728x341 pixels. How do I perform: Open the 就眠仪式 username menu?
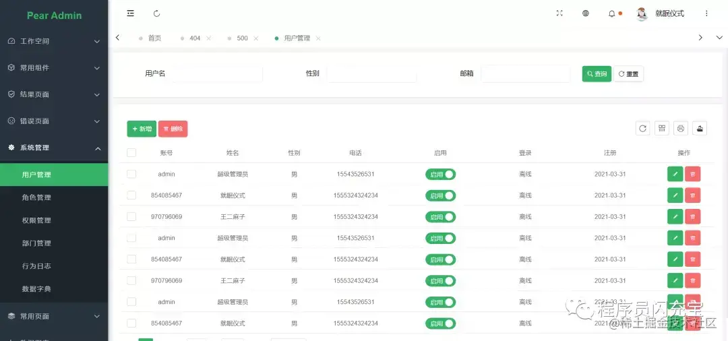pyautogui.click(x=669, y=13)
